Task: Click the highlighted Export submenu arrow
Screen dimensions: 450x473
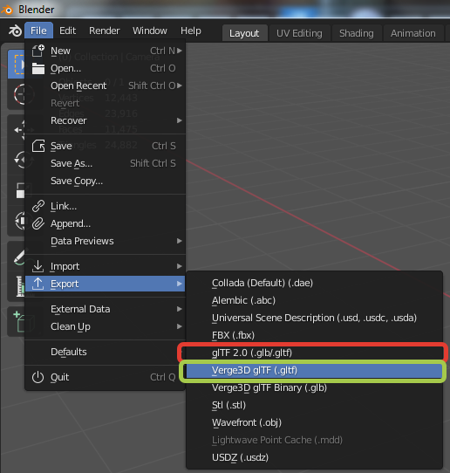Action: point(180,284)
